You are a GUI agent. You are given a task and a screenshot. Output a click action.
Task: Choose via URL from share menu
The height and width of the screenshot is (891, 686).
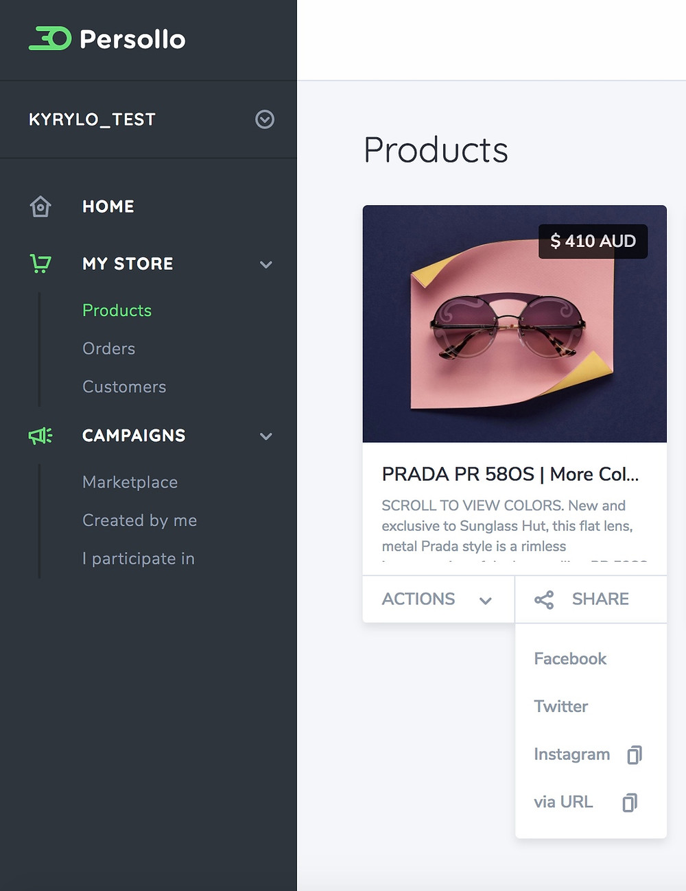[x=563, y=802]
